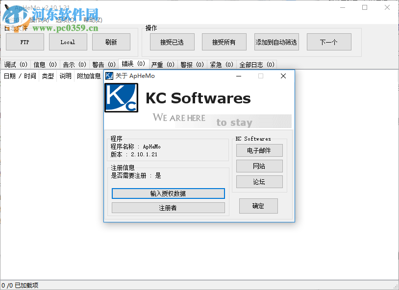
Task: Close the 关于 ApHeMo dialog
Action: pos(283,76)
